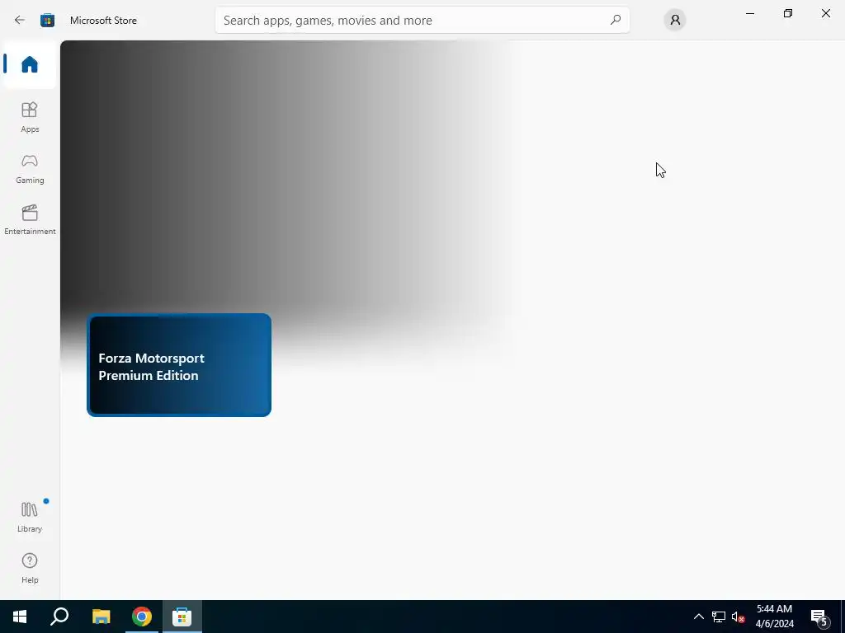Open the Home section in sidebar
Image resolution: width=845 pixels, height=633 pixels.
coord(30,64)
